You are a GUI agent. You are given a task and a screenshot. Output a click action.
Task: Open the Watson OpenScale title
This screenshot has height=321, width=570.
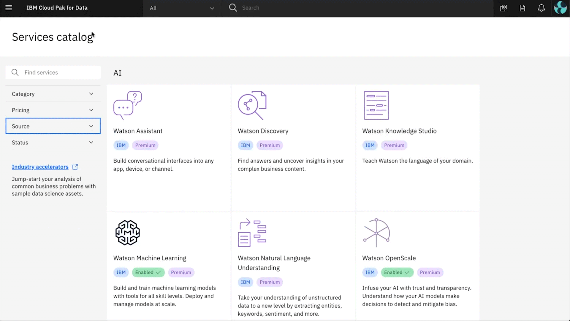(x=389, y=258)
